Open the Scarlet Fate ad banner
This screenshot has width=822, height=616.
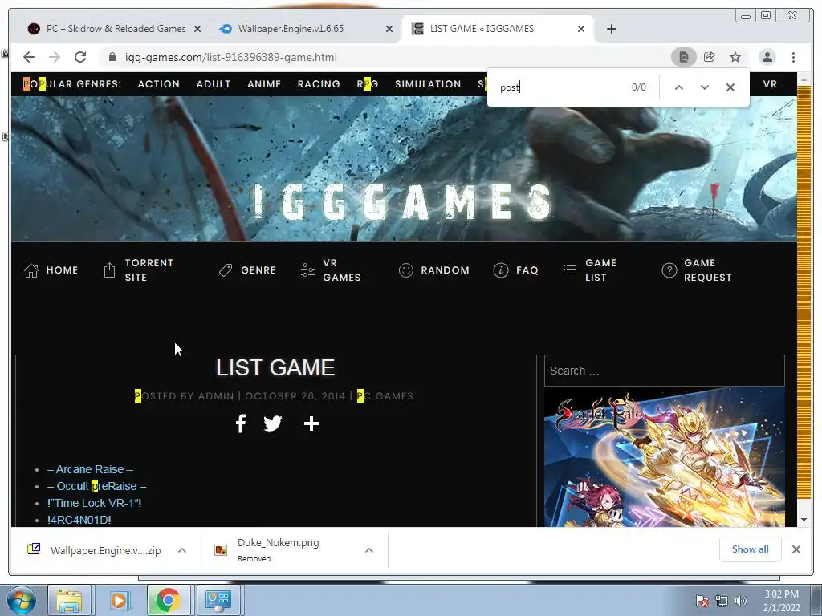[664, 456]
